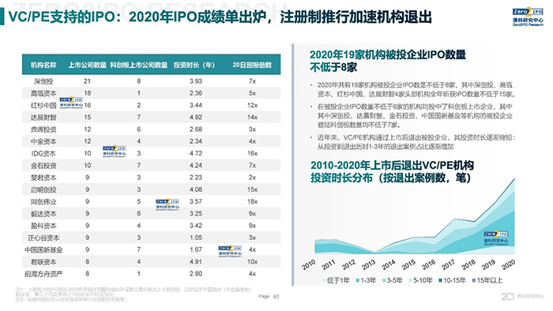This screenshot has width=553, height=311.
Task: Click the Zero2IPO watermark on 中国国新基金 row
Action: [x=230, y=251]
